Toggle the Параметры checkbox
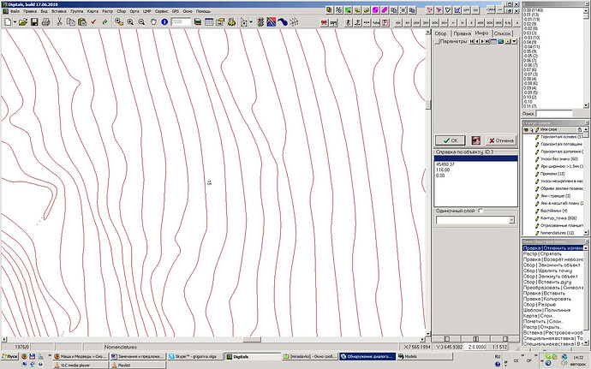This screenshot has height=369, width=591. click(x=437, y=41)
